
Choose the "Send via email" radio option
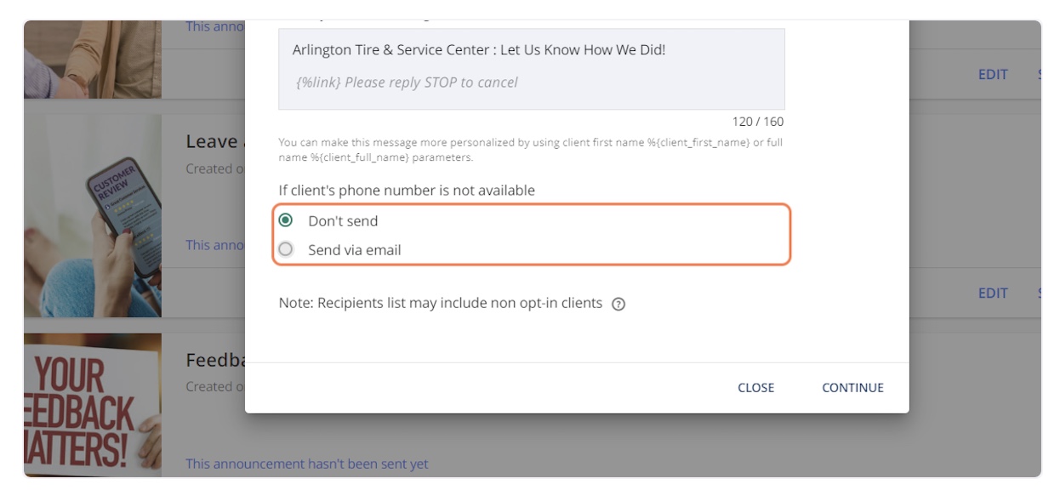(x=286, y=249)
